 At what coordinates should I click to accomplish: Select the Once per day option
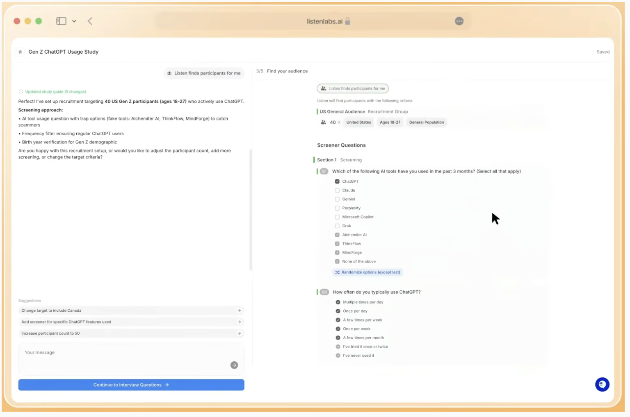coord(338,311)
